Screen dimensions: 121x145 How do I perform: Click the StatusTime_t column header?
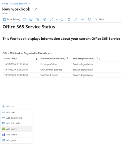(x=11, y=59)
